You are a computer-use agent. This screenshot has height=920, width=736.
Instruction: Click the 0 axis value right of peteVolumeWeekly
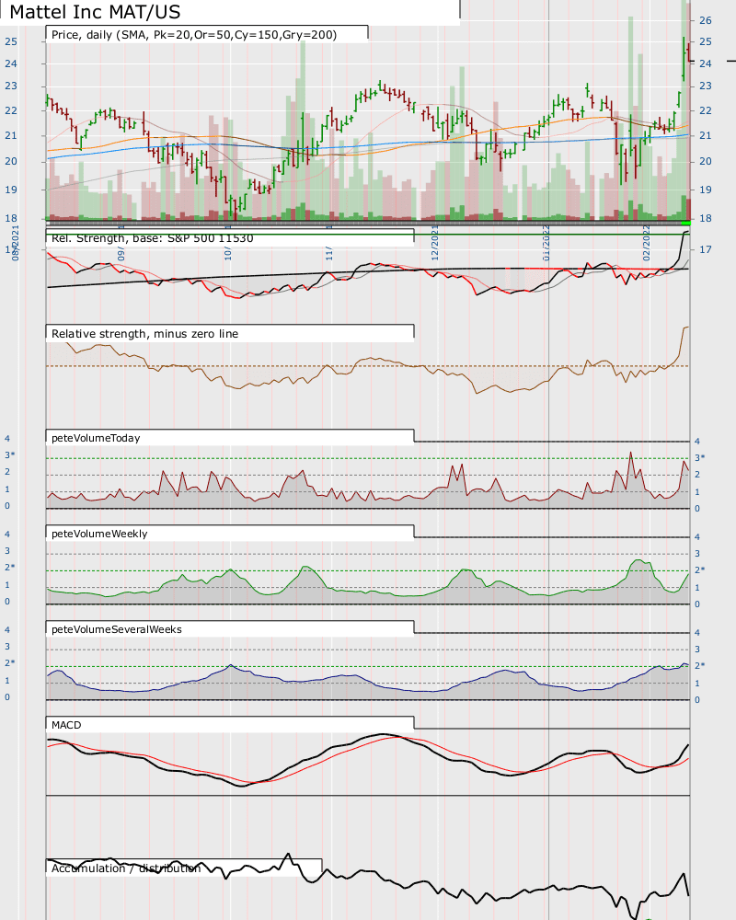click(x=697, y=604)
